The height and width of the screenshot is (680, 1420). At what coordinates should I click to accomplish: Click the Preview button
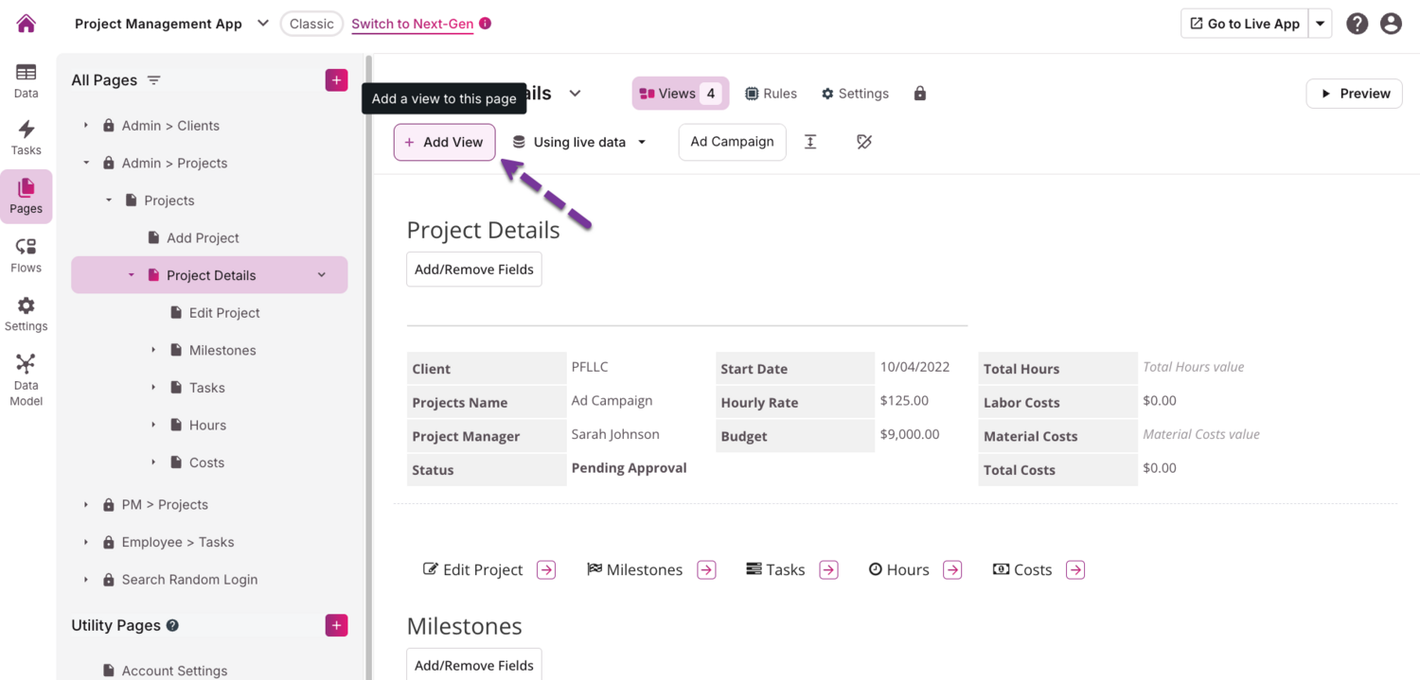point(1354,94)
